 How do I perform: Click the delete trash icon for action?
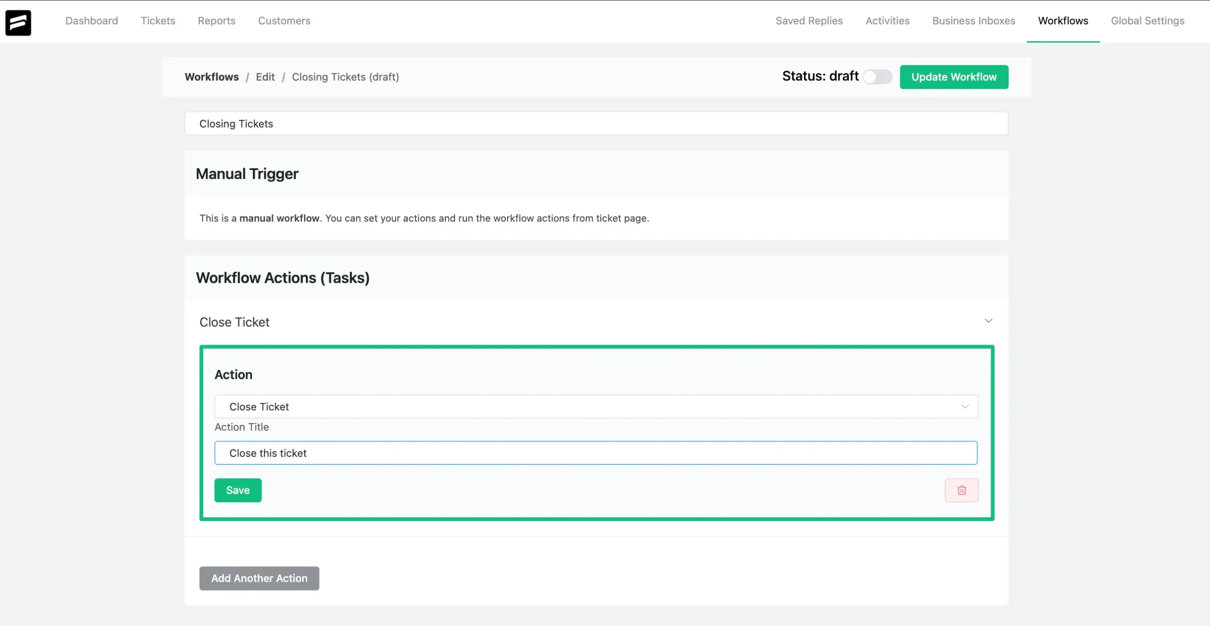961,490
